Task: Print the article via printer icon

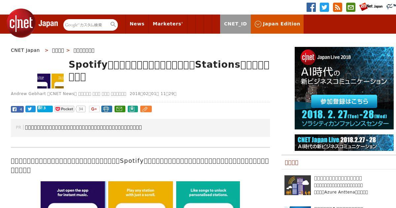Action: (107, 109)
